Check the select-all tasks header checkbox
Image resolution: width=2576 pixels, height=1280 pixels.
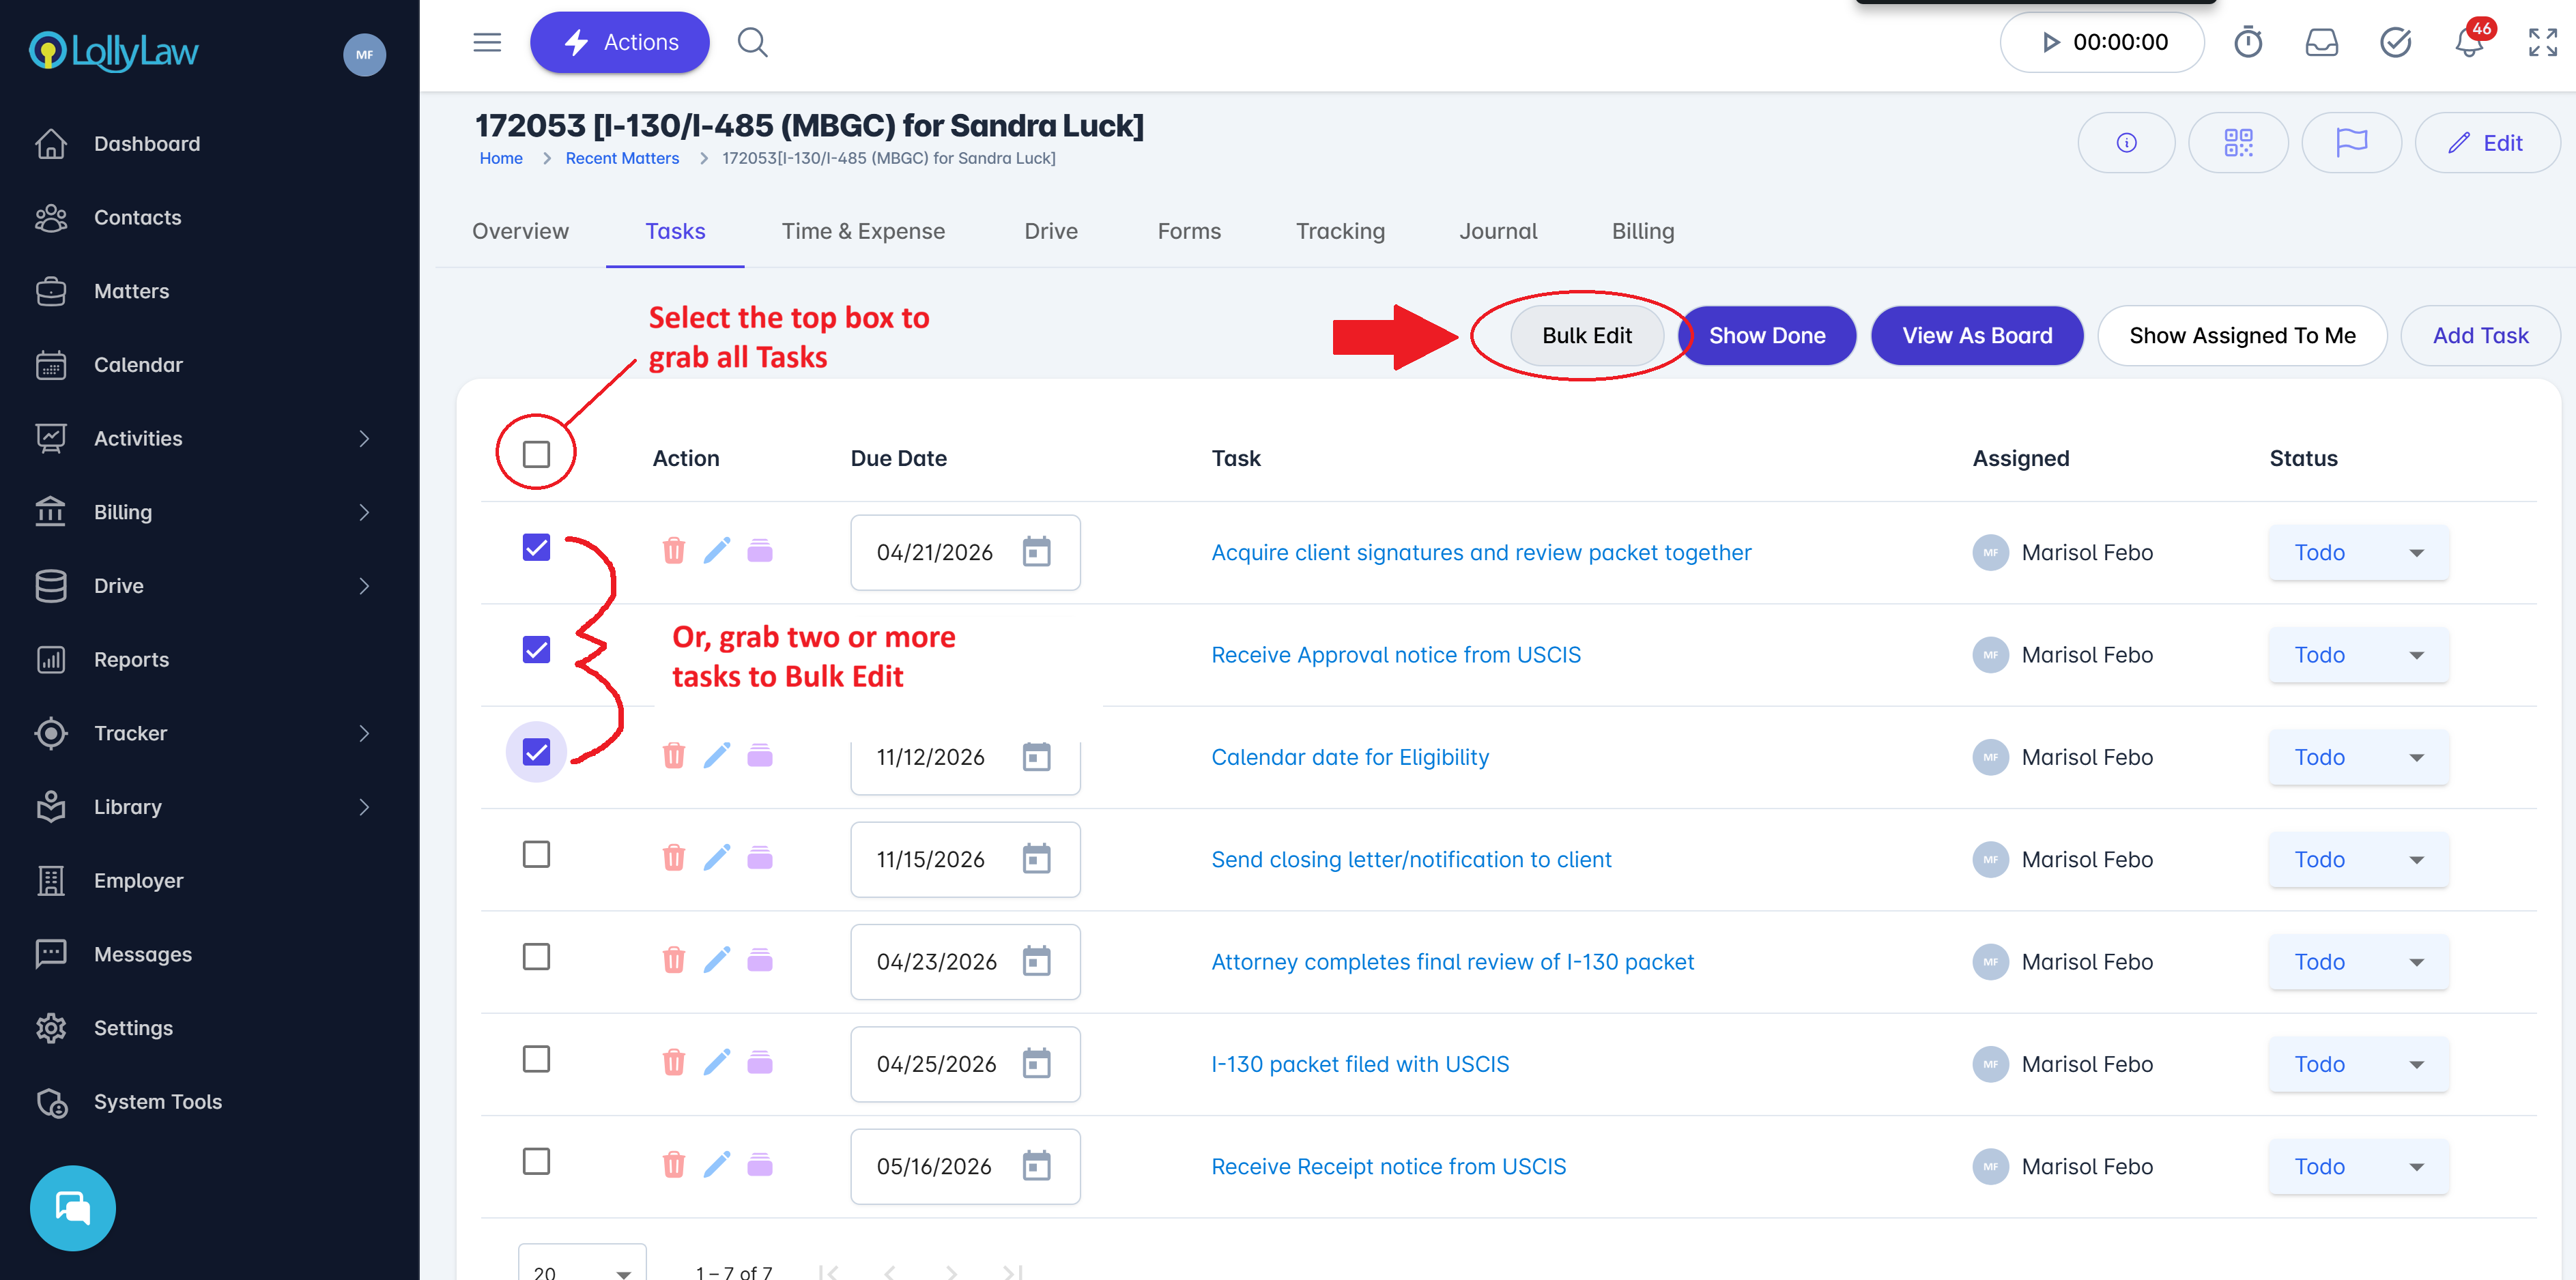click(536, 455)
